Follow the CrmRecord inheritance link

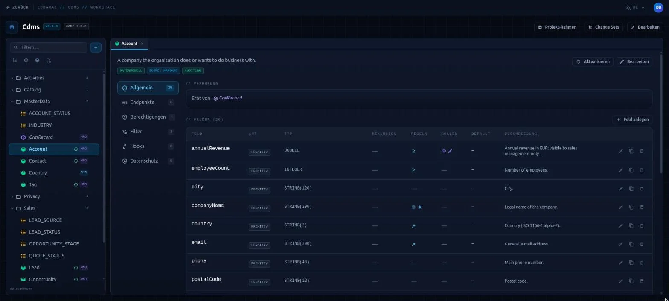pyautogui.click(x=228, y=99)
